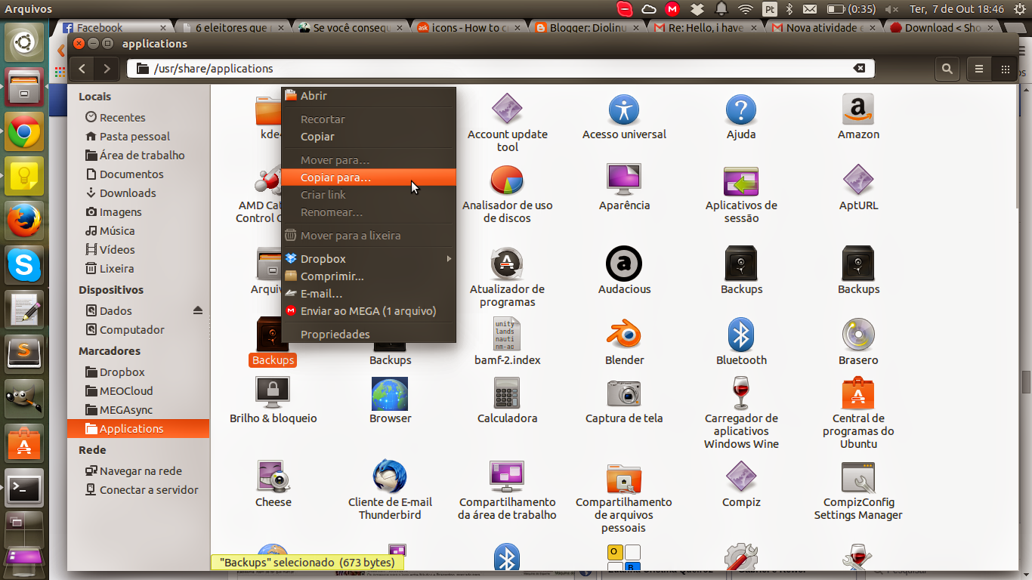Open the Wi-Fi network indicator
The width and height of the screenshot is (1032, 580).
click(746, 9)
